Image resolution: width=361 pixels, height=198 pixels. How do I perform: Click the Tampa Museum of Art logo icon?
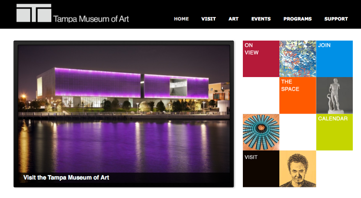[34, 13]
